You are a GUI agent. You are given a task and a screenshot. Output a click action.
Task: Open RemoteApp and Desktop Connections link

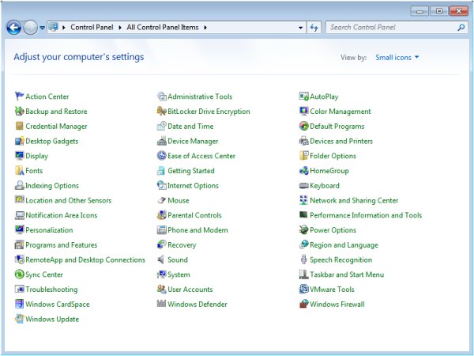85,259
